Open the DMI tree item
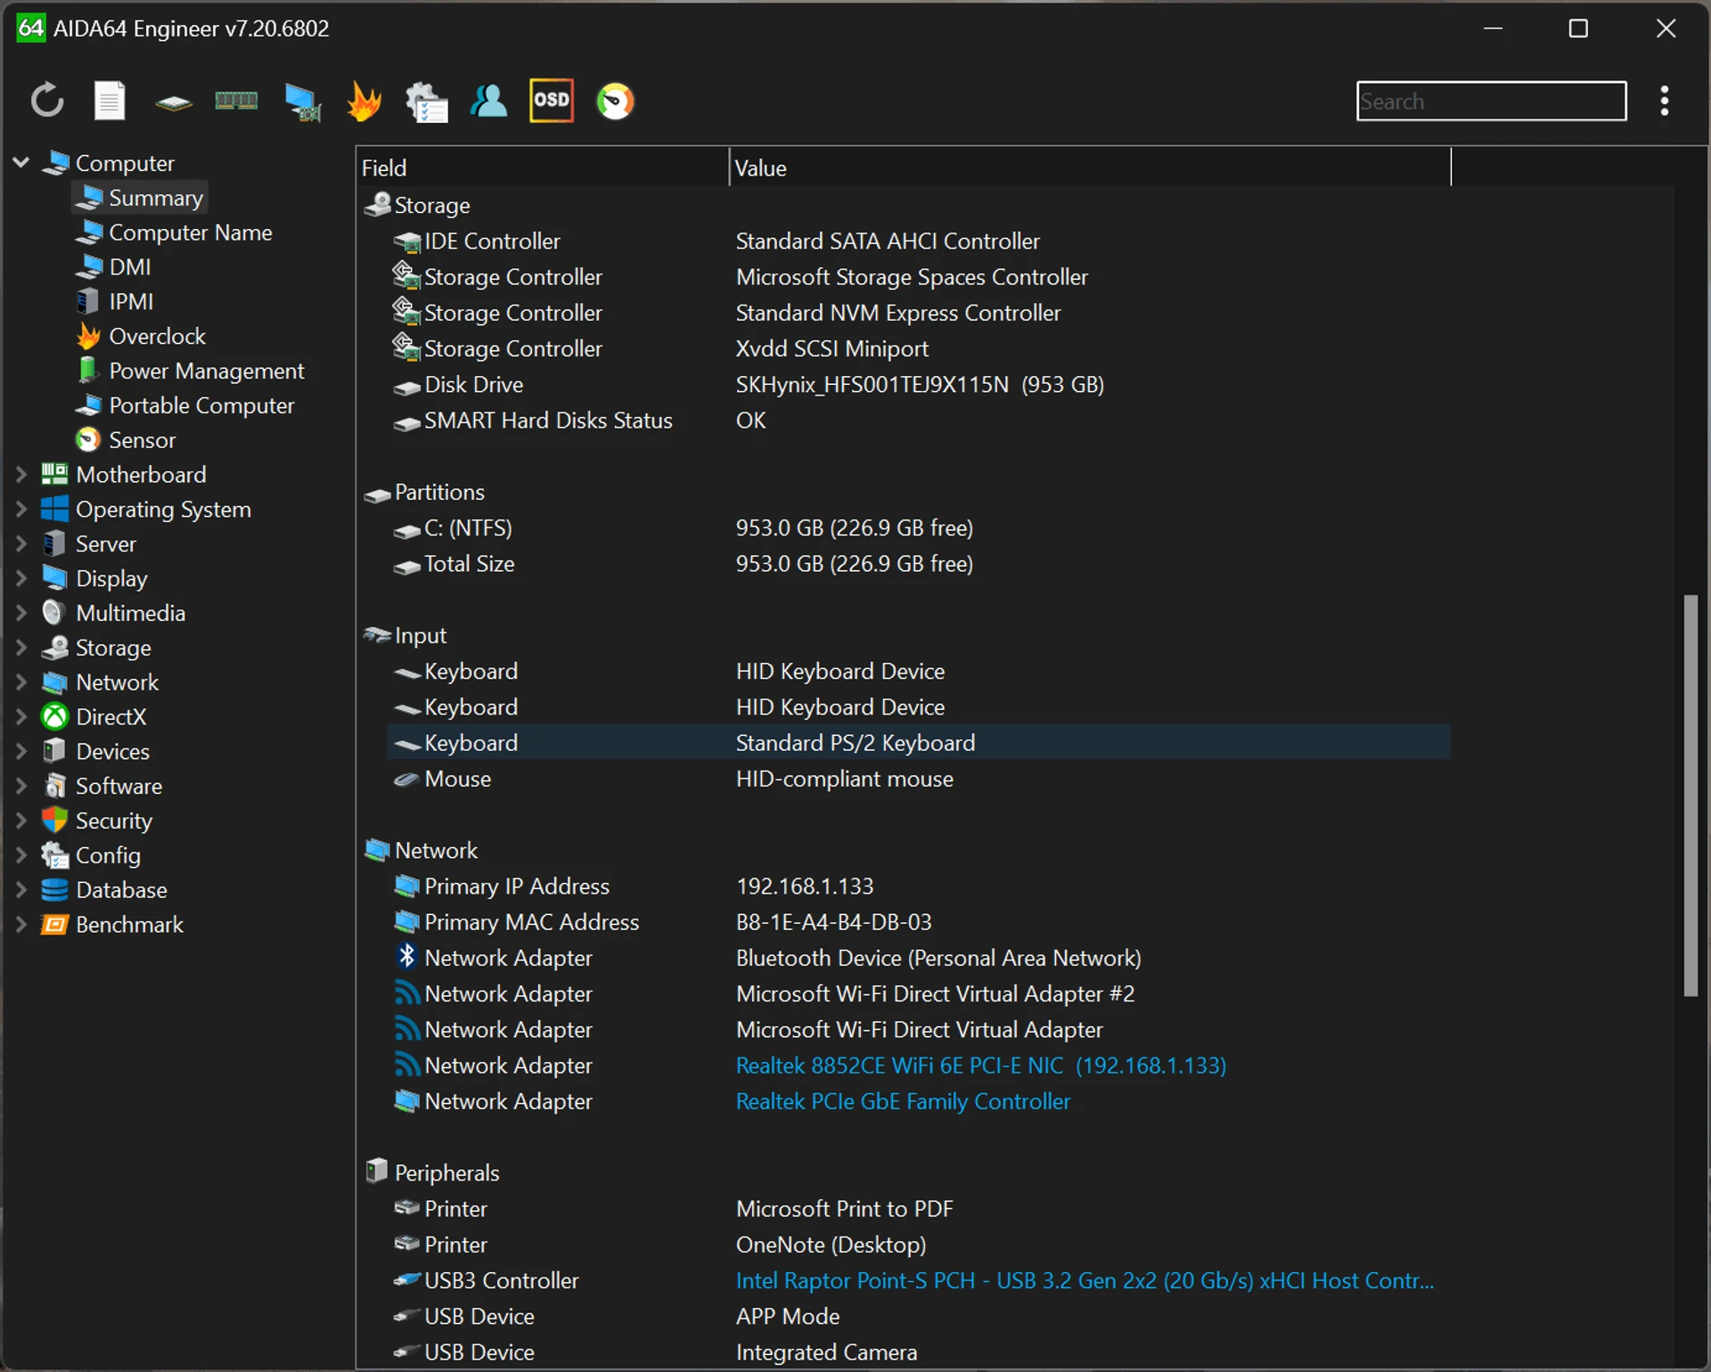This screenshot has width=1711, height=1372. [113, 267]
